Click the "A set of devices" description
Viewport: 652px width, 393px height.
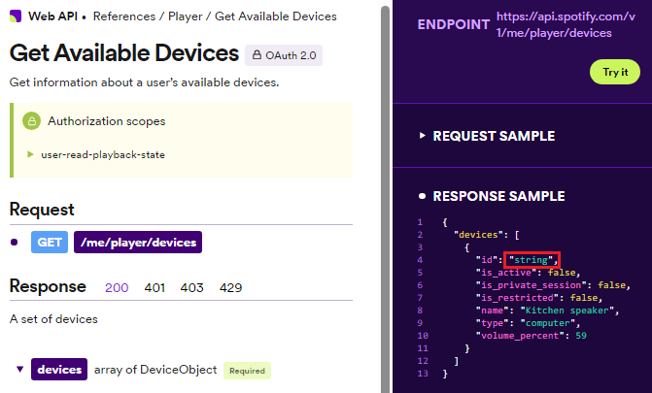pyautogui.click(x=53, y=319)
